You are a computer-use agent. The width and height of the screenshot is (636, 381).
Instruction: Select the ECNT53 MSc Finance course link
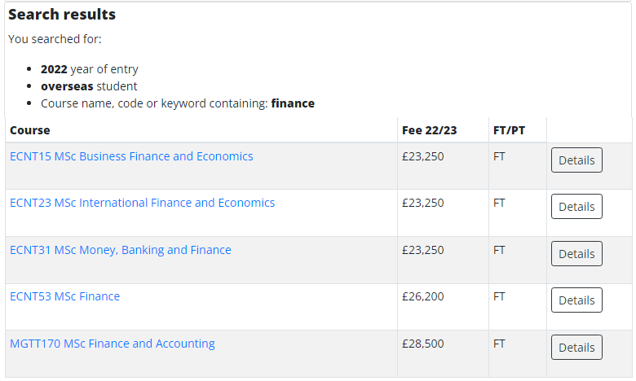pyautogui.click(x=64, y=296)
